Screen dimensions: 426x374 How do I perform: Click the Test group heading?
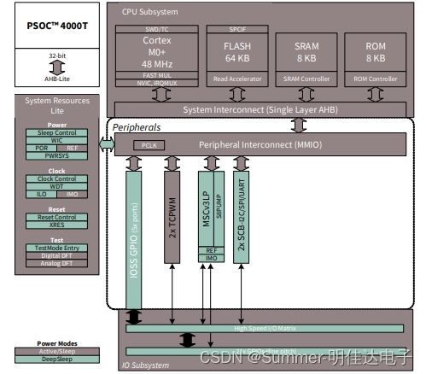56,240
